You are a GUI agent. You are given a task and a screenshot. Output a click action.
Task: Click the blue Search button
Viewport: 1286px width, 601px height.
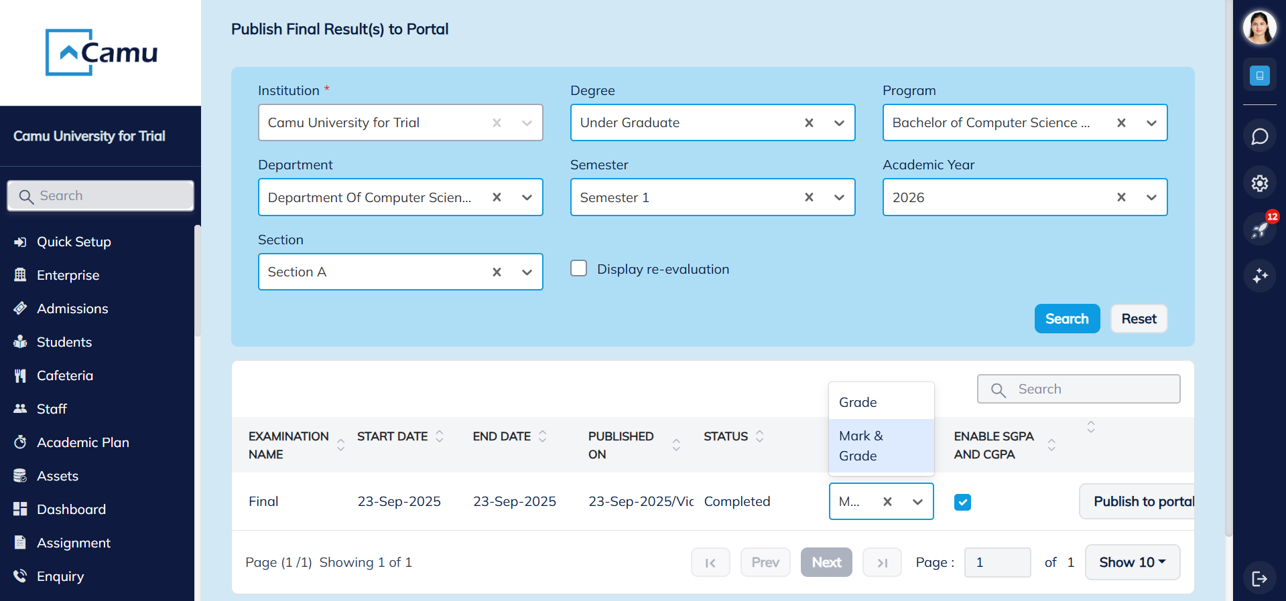1067,319
